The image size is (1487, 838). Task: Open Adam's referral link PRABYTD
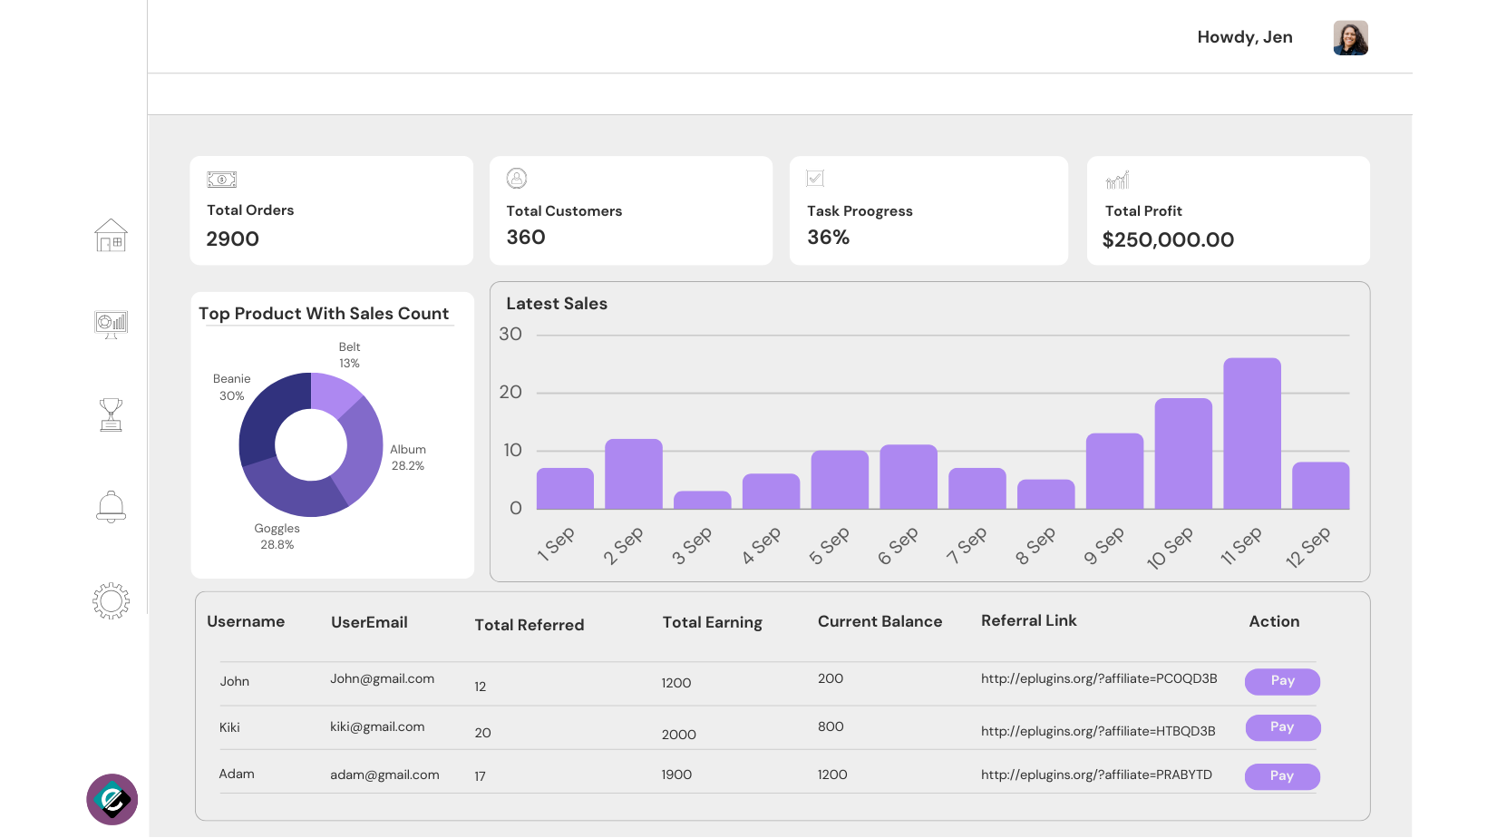pos(1095,775)
